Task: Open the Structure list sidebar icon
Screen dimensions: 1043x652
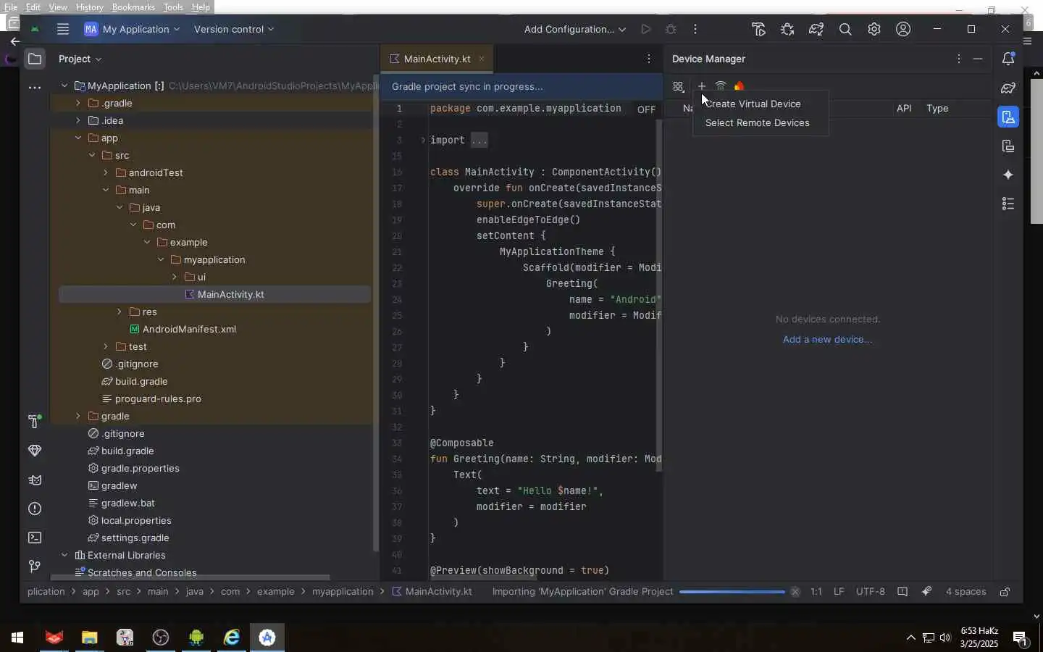Action: [1008, 204]
